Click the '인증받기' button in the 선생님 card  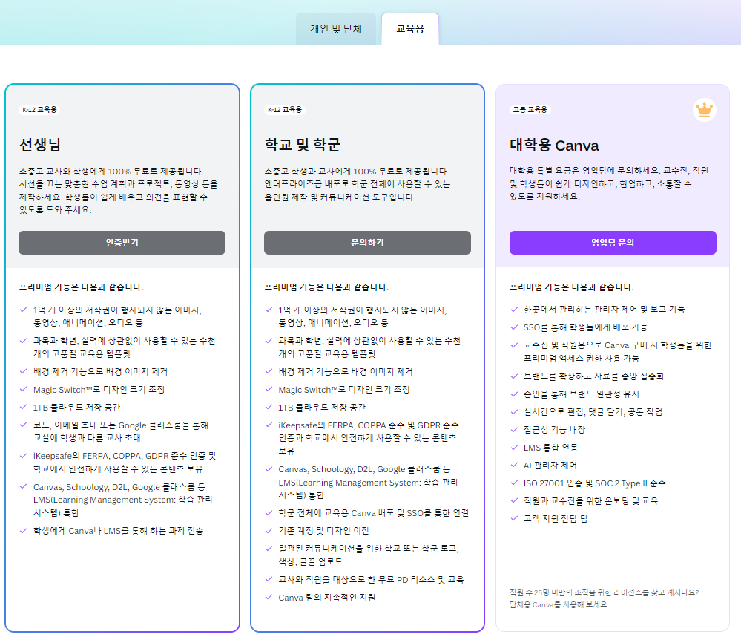(122, 243)
